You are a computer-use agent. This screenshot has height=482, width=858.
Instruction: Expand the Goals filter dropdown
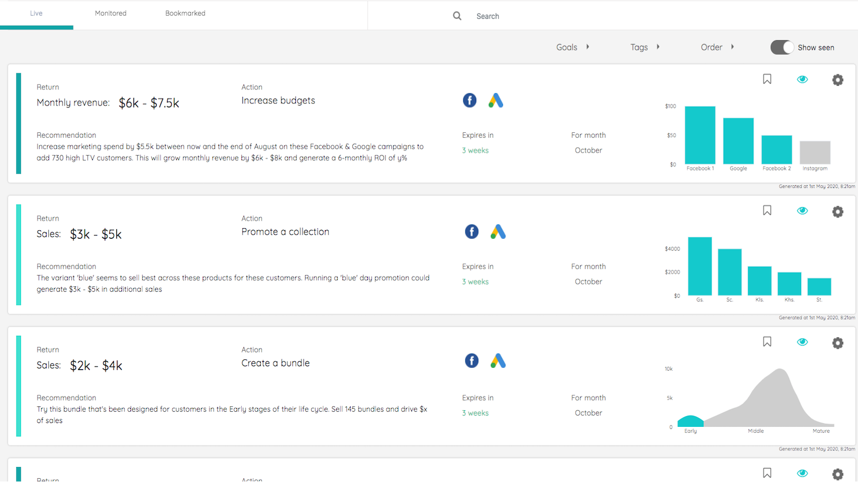(x=572, y=47)
